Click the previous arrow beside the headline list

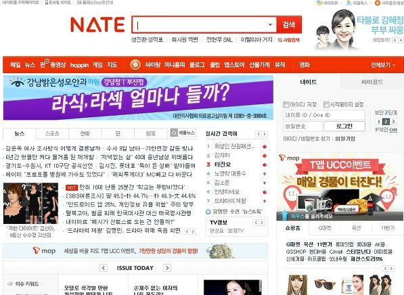[x=187, y=231]
